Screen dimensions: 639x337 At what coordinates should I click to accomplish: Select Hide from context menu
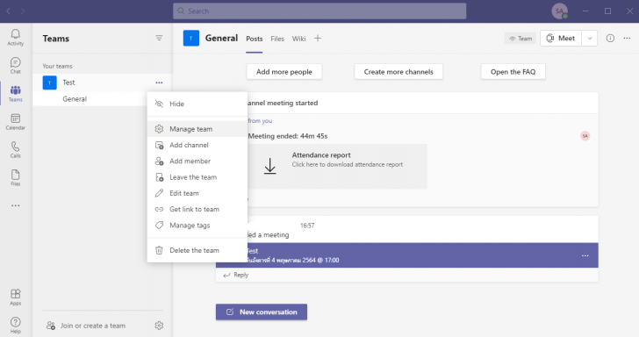(x=197, y=104)
